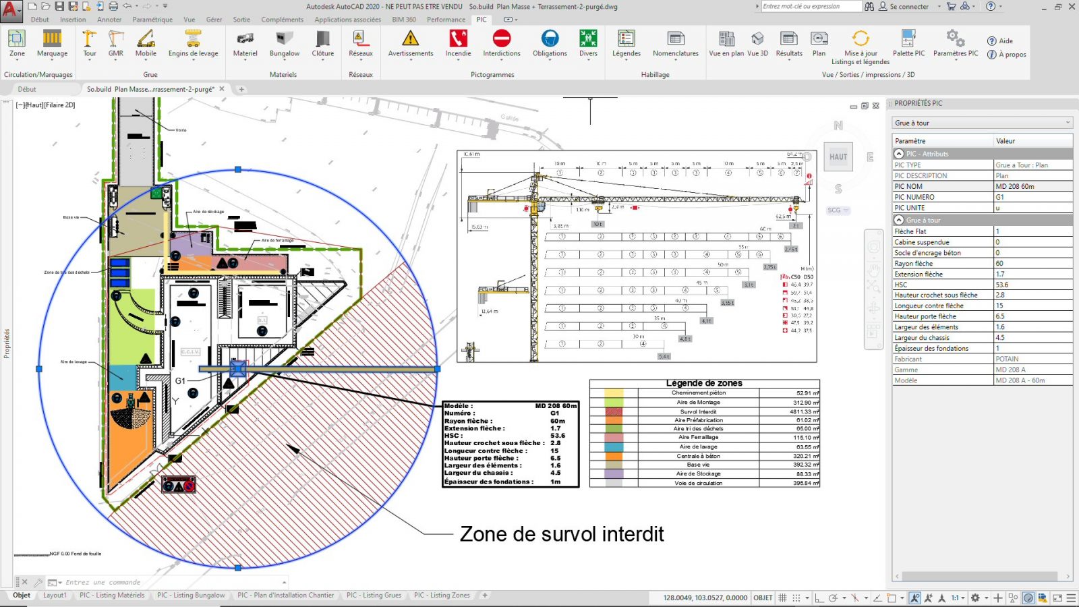Switch to PIC - Listing Zones layout

coord(442,595)
